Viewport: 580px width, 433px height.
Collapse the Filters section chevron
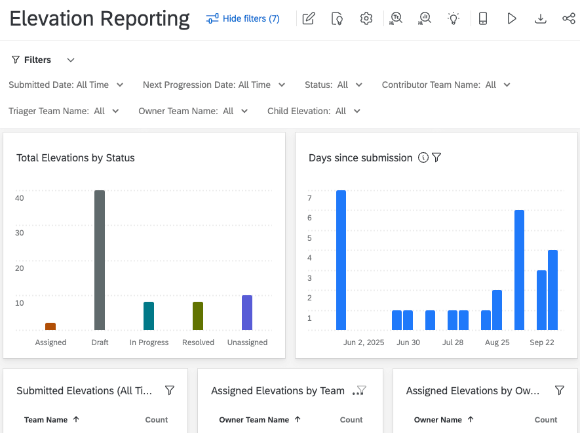pos(70,60)
